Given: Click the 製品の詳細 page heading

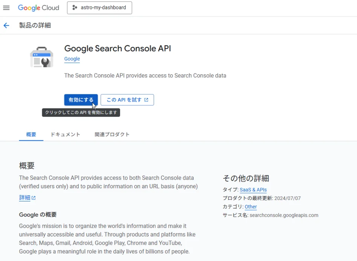Looking at the screenshot, I should coord(35,26).
